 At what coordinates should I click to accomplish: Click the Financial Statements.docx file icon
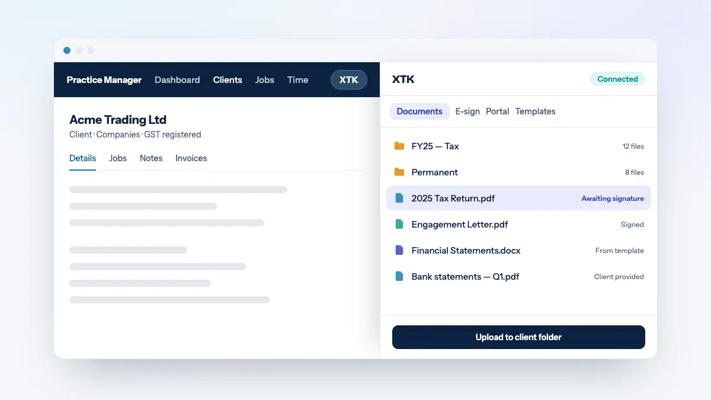[x=399, y=250]
